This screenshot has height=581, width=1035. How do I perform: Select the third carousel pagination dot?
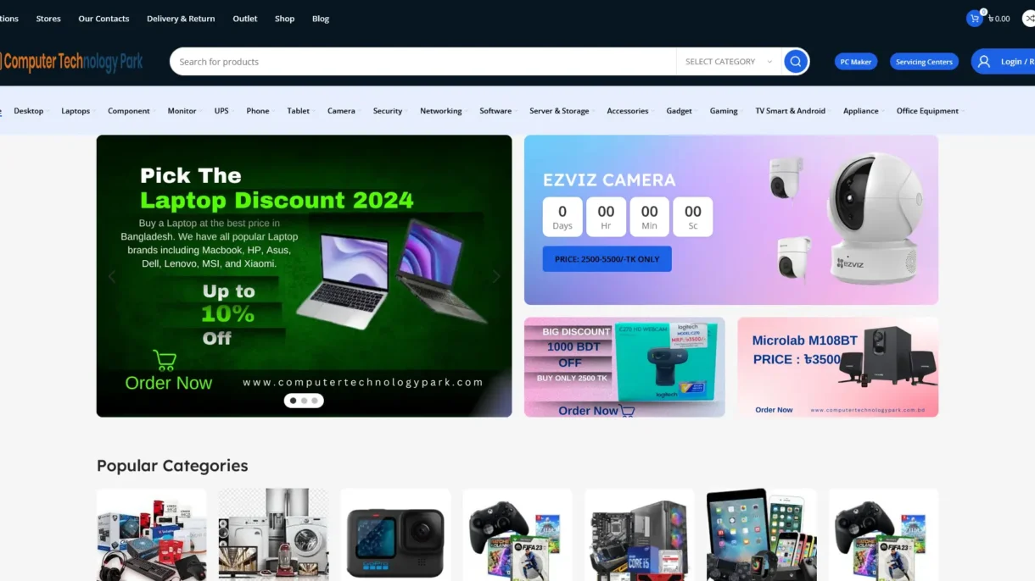pyautogui.click(x=314, y=401)
